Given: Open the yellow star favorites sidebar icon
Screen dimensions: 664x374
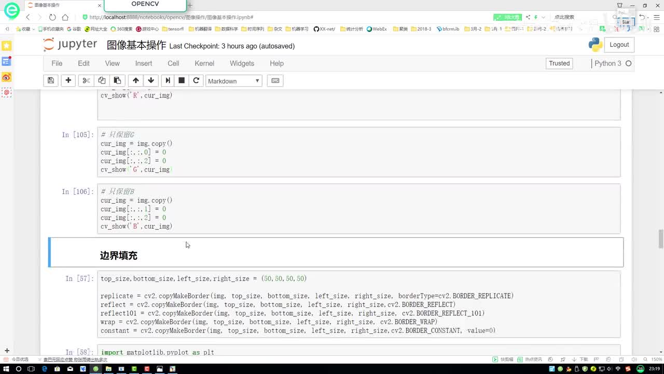Looking at the screenshot, I should (7, 46).
